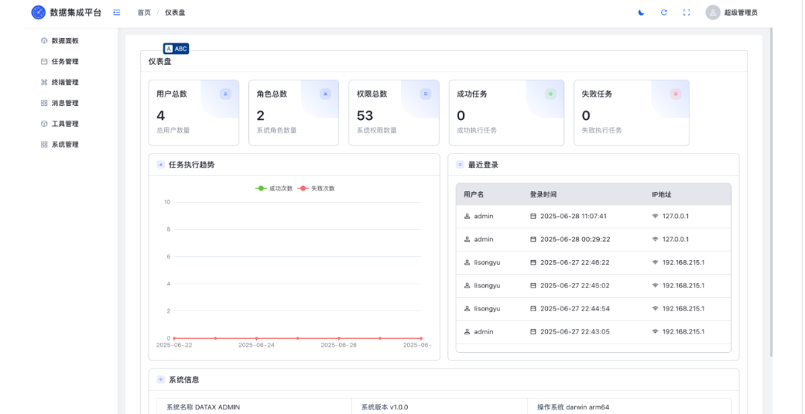Click the wifi icon in the 11:07:41 row
This screenshot has height=414, width=805.
[x=655, y=216]
